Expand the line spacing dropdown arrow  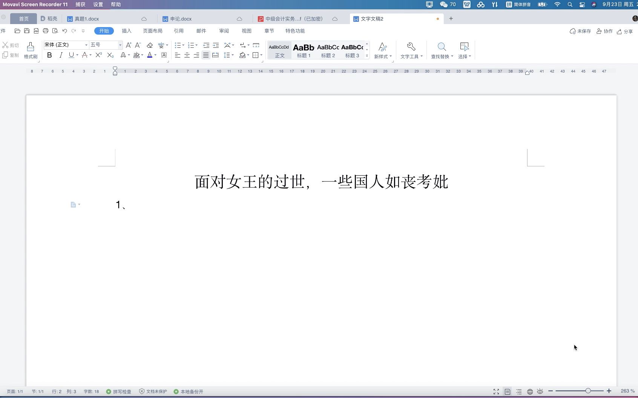pos(233,55)
